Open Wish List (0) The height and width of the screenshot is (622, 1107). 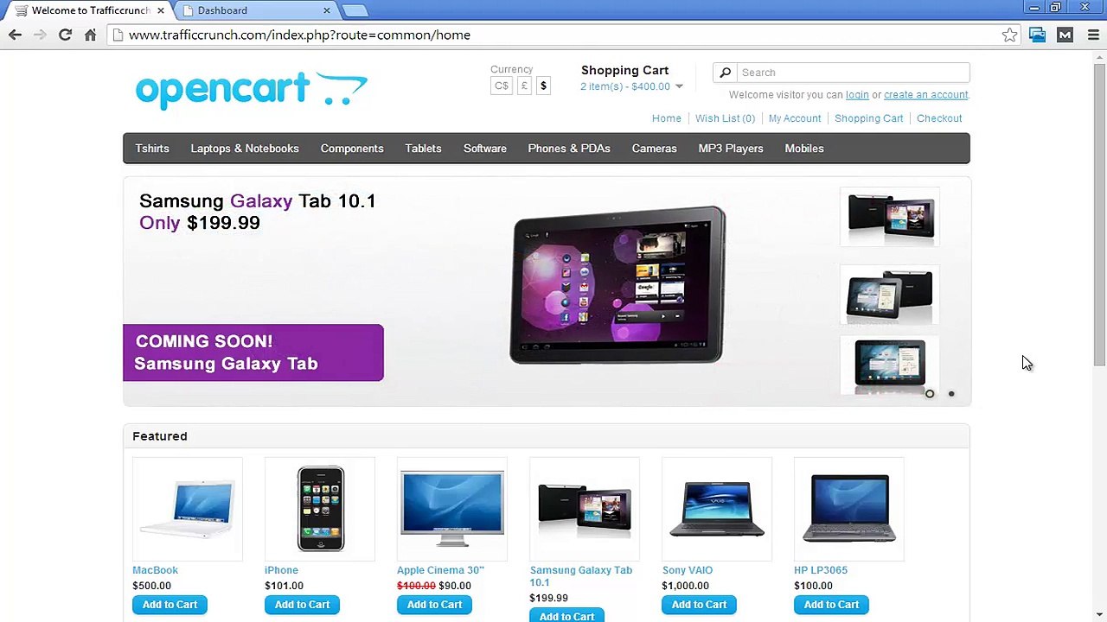click(x=725, y=118)
